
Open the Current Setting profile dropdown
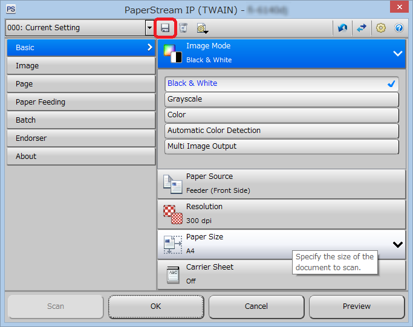(x=149, y=28)
